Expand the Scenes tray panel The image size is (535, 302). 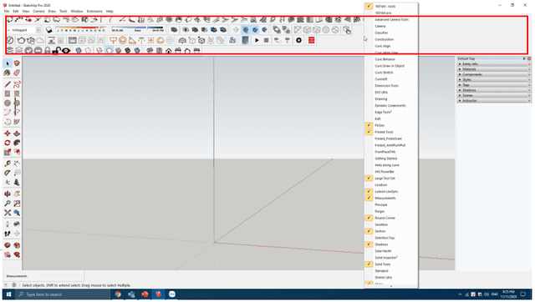pos(494,95)
